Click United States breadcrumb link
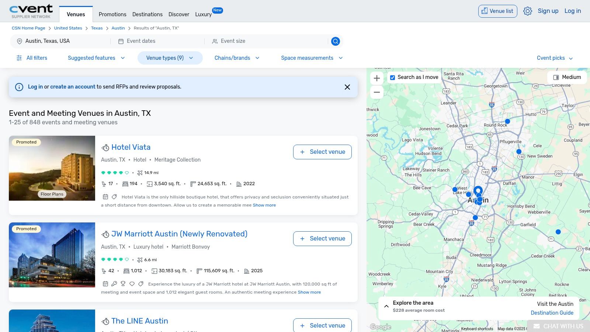The image size is (590, 332). point(68,28)
